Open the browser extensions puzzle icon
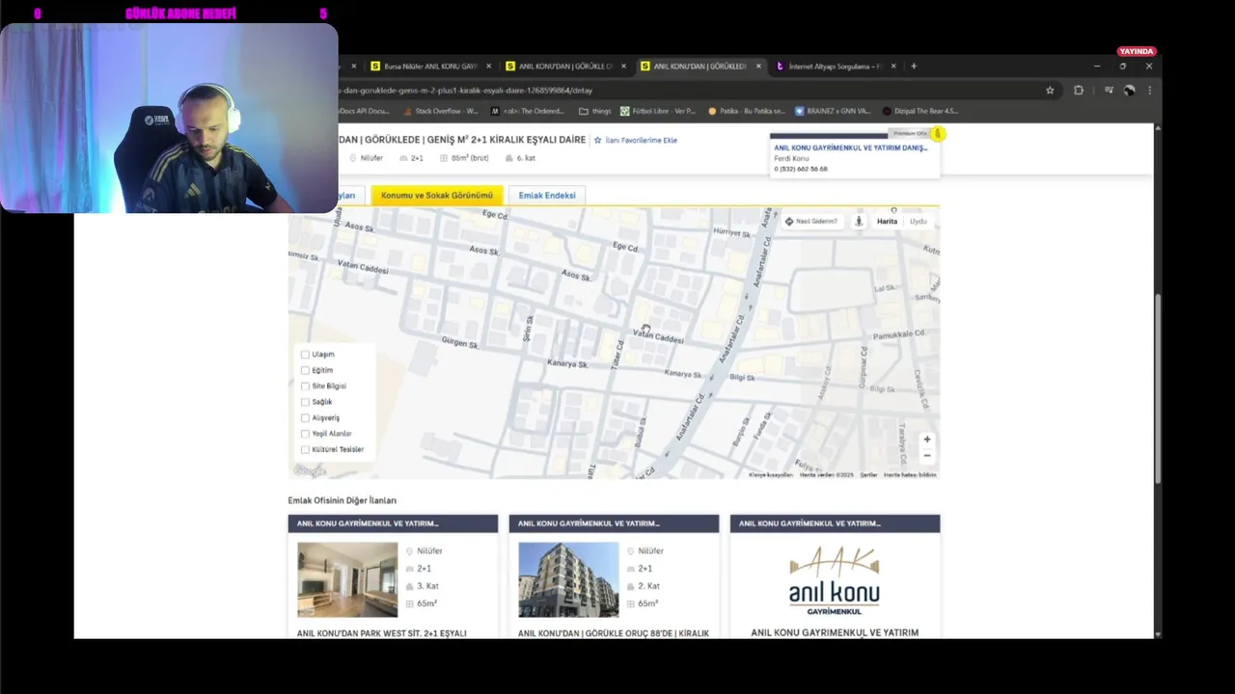1235x694 pixels. (1079, 91)
